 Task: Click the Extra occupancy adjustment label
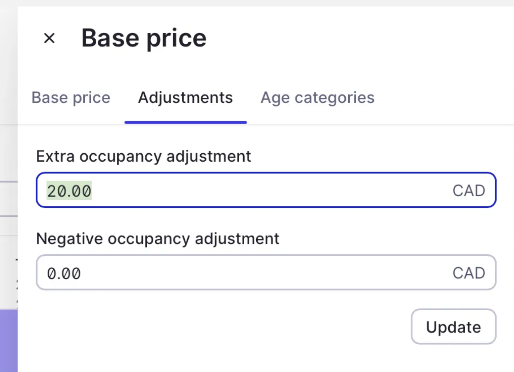(x=143, y=157)
